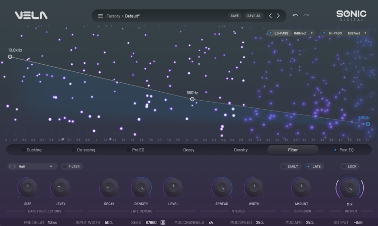Switch to the Pre EQ tab

pyautogui.click(x=136, y=150)
